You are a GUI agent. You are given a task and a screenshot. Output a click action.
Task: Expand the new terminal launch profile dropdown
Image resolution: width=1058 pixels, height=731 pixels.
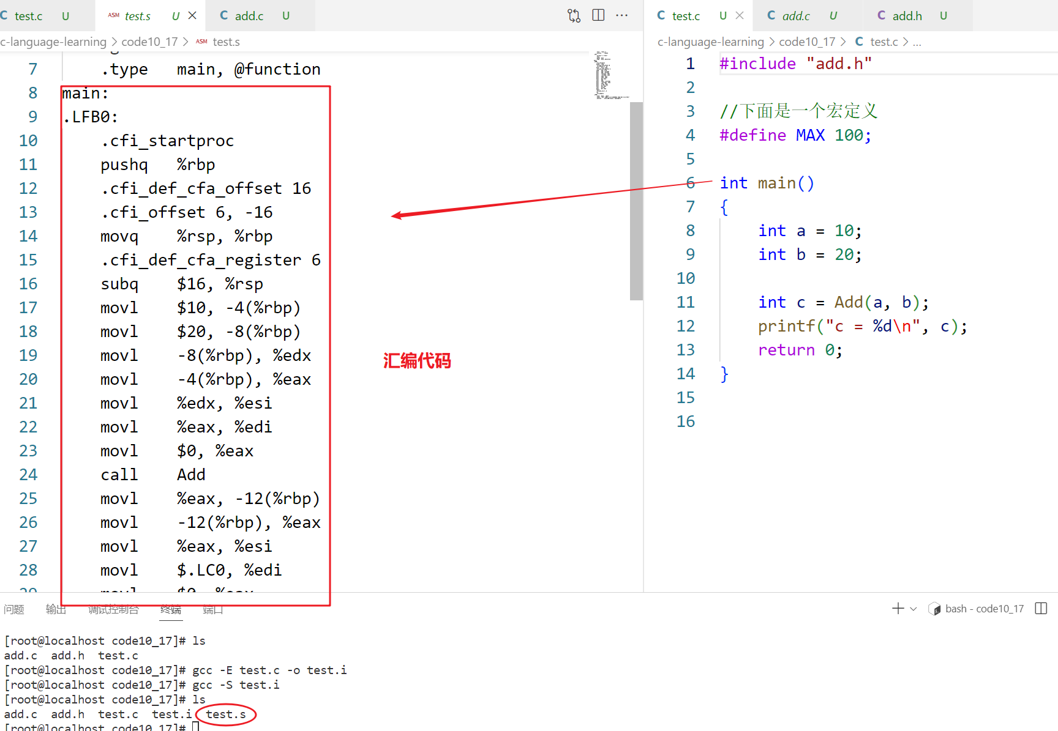click(x=914, y=609)
